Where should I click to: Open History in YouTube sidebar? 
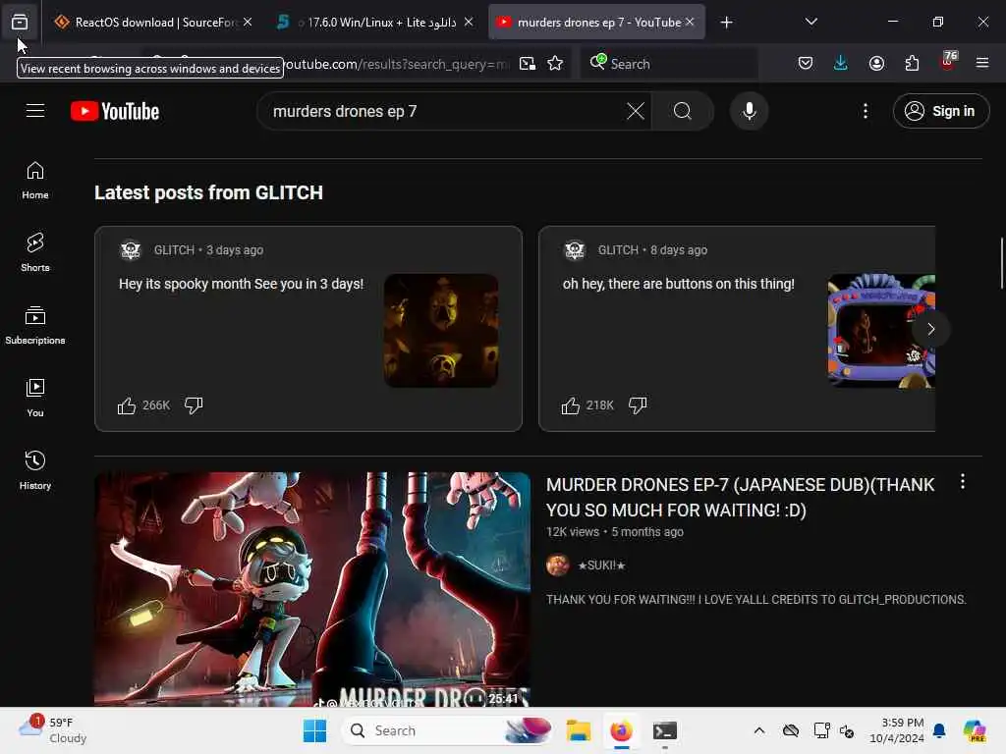(x=35, y=470)
